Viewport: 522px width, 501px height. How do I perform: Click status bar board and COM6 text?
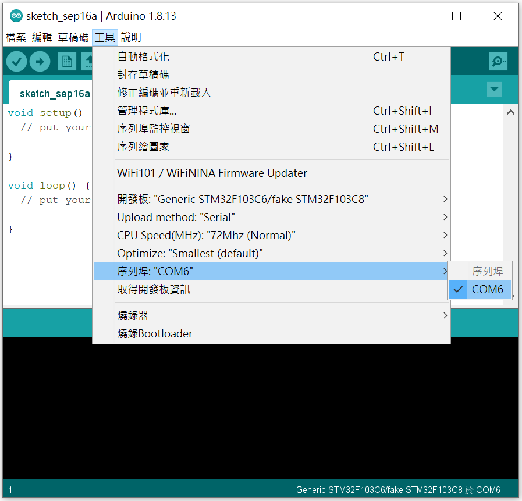398,490
